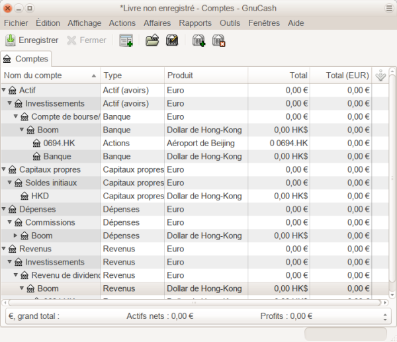The width and height of the screenshot is (397, 342).
Task: Click the column chooser arrow icon in table header
Action: point(380,75)
